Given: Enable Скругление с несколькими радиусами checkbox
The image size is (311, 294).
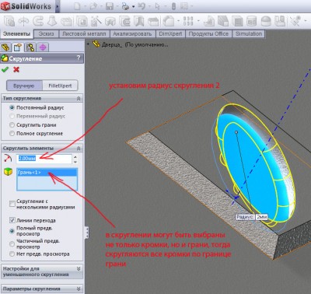Looking at the screenshot, I should pyautogui.click(x=12, y=204).
